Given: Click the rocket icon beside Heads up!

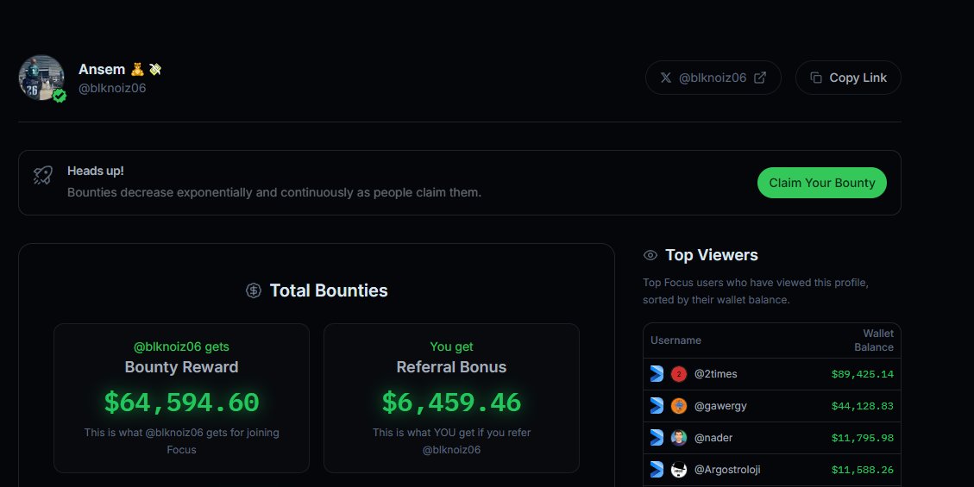Looking at the screenshot, I should click(x=43, y=175).
